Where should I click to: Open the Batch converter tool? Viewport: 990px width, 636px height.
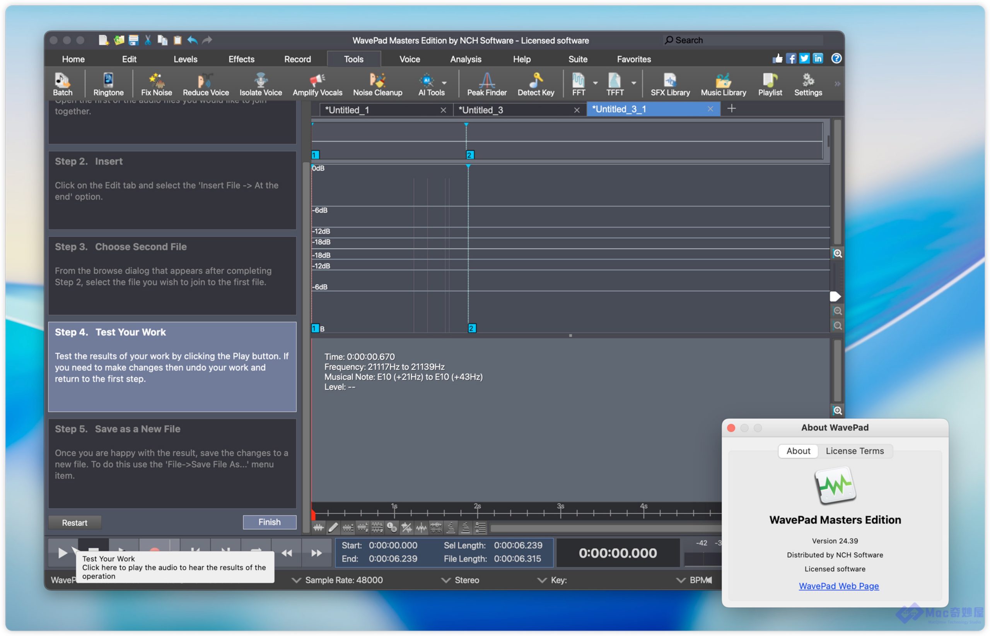[x=62, y=84]
